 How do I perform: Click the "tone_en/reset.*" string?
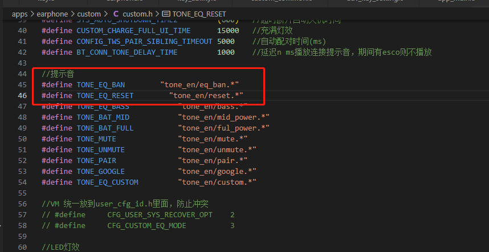point(206,95)
